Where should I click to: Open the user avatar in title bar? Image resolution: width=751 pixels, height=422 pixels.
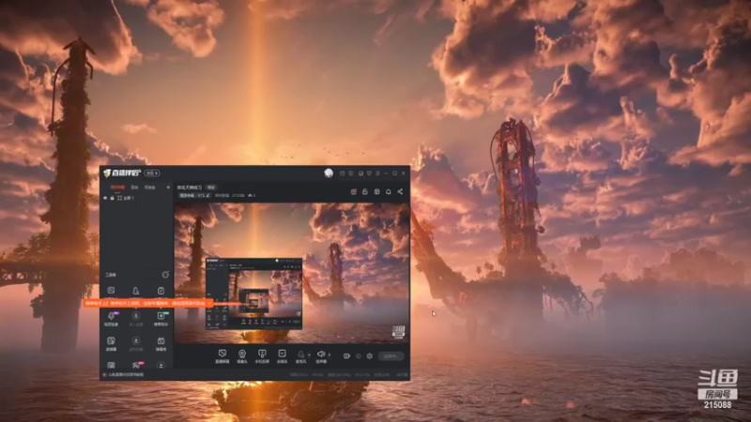tap(328, 173)
